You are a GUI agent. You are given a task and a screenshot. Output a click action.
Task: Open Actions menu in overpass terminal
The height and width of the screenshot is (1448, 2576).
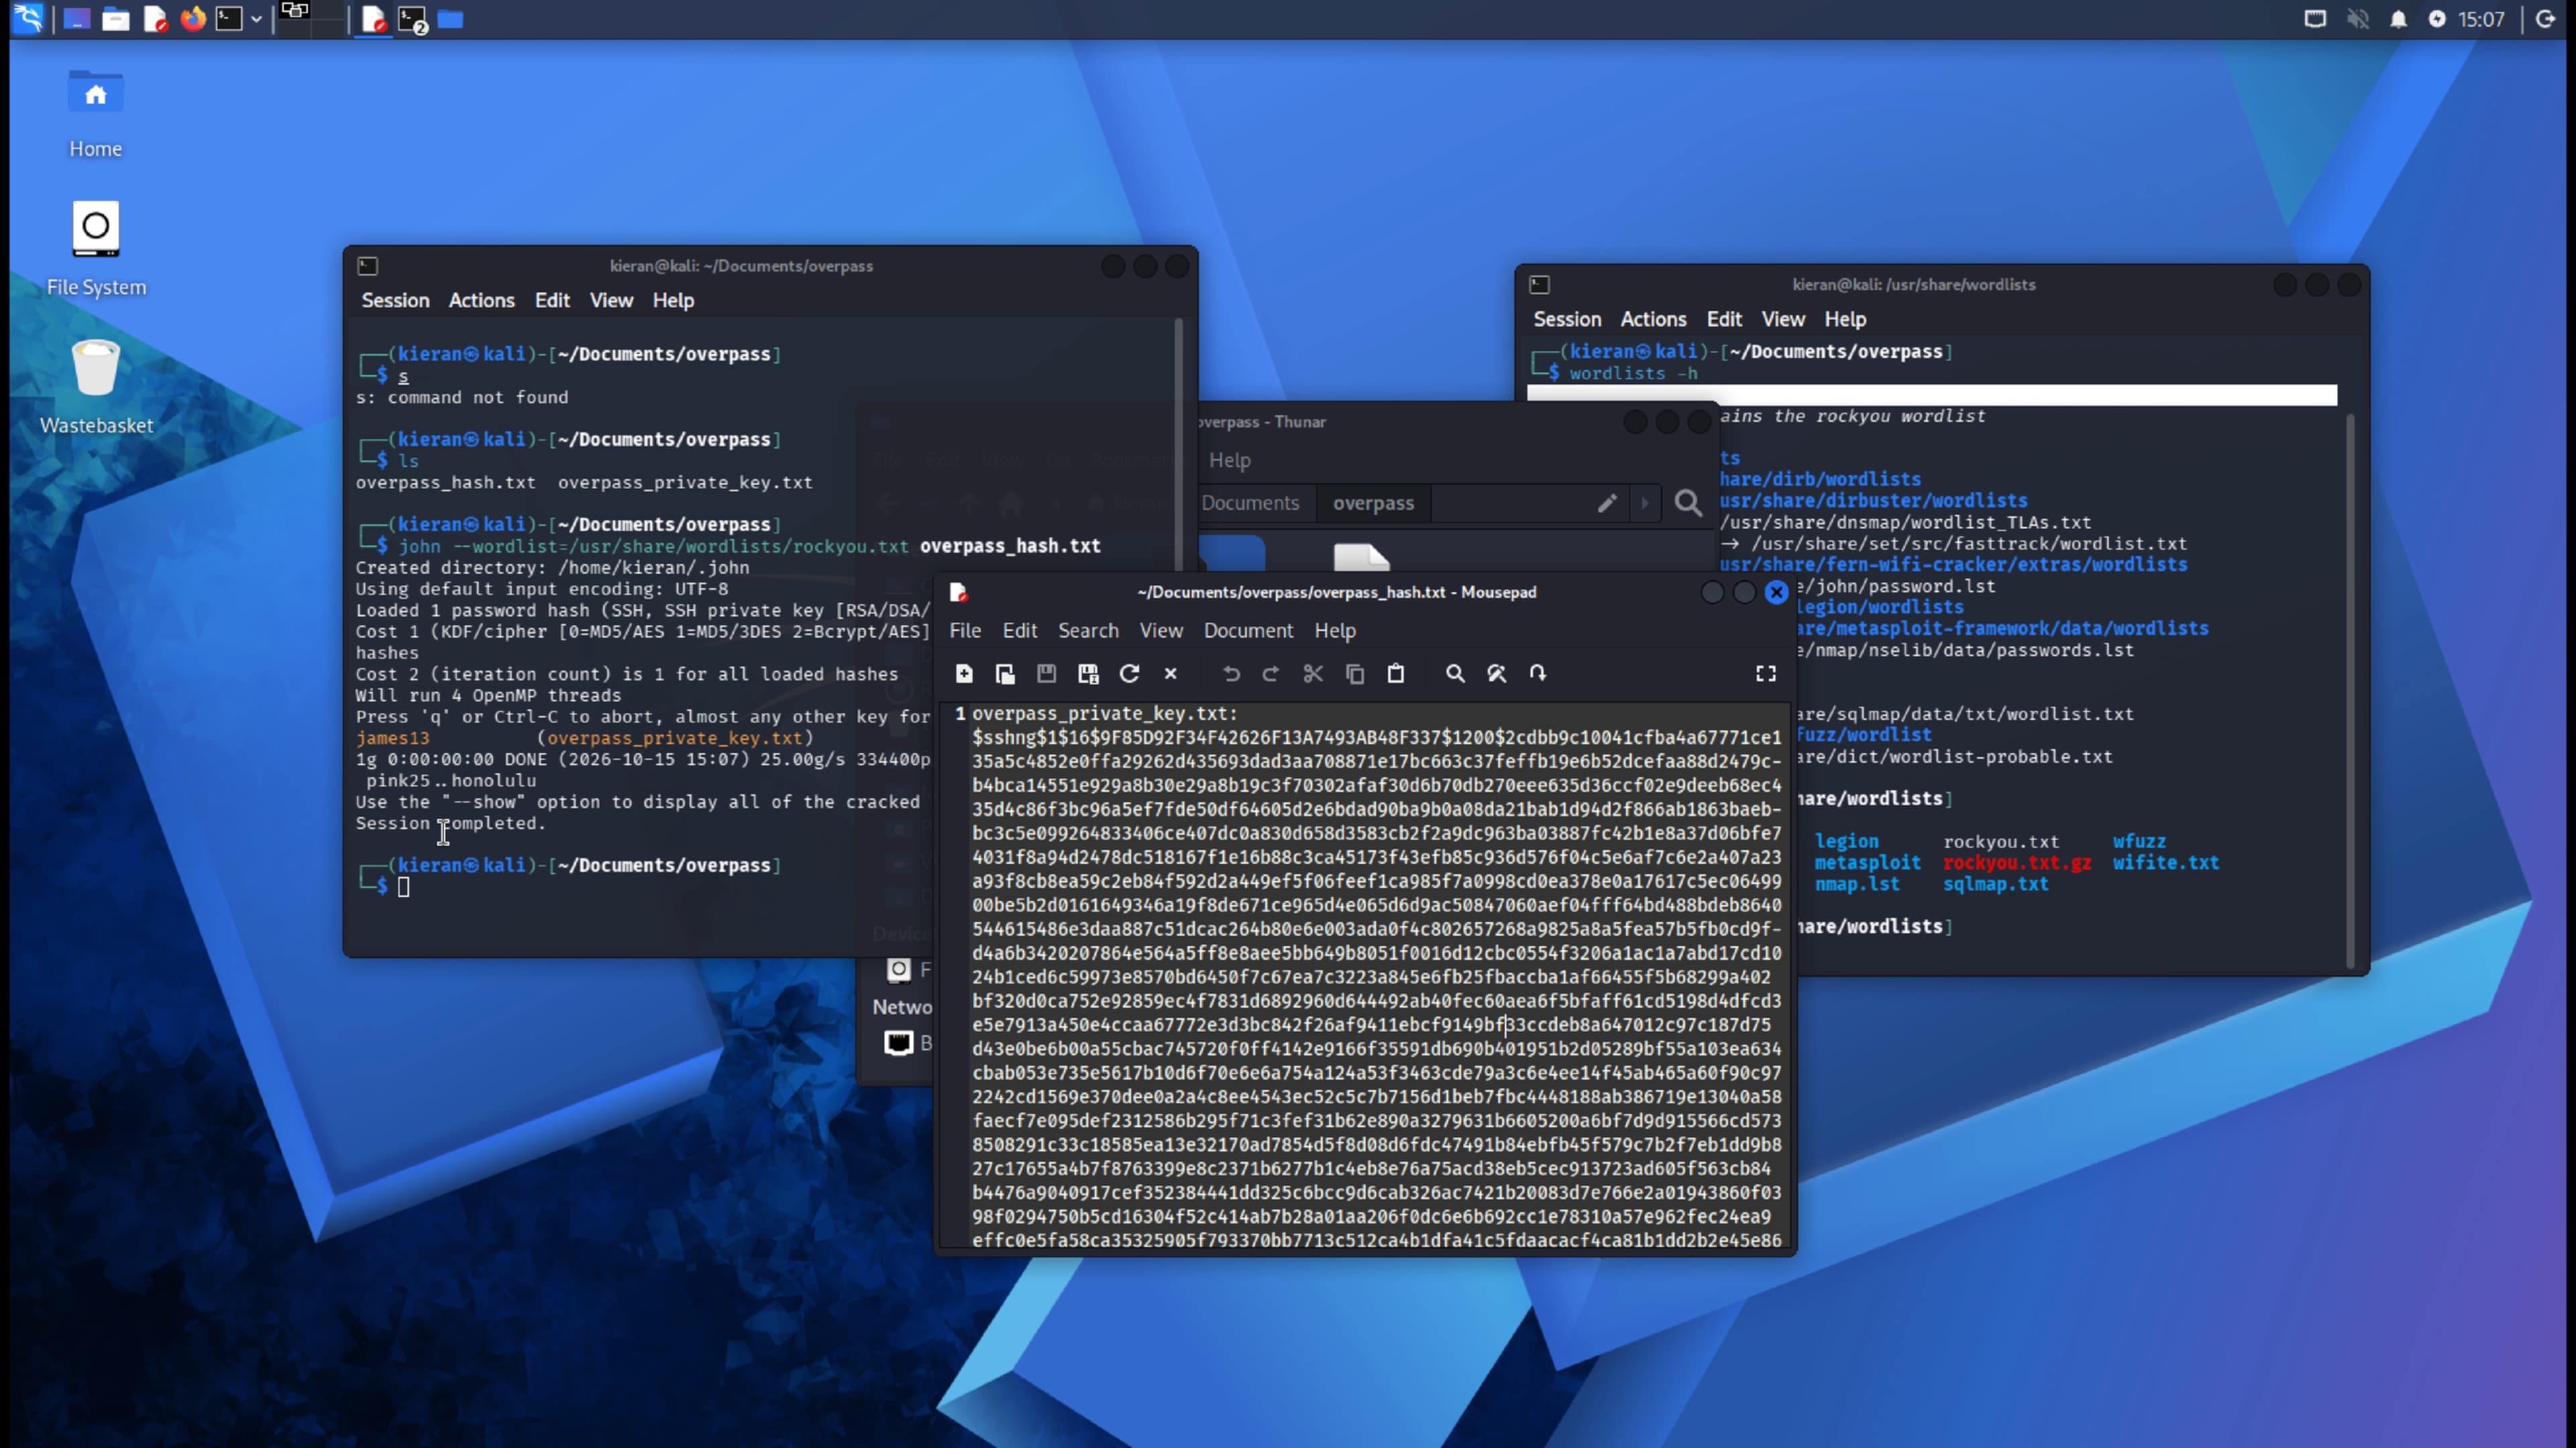point(481,301)
